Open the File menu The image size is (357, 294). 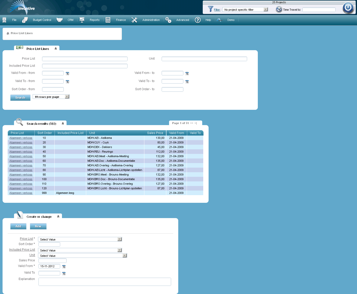click(14, 20)
